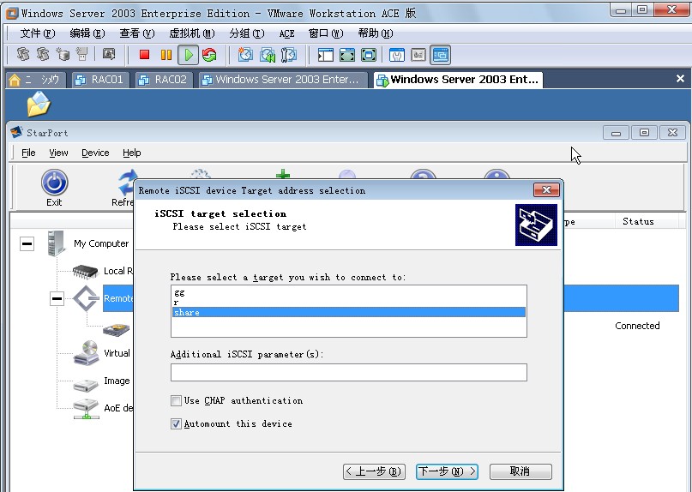This screenshot has height=492, width=692.
Task: Switch to the RAC01 tab
Action: coord(100,80)
